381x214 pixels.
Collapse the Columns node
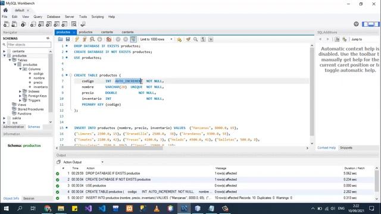21,69
